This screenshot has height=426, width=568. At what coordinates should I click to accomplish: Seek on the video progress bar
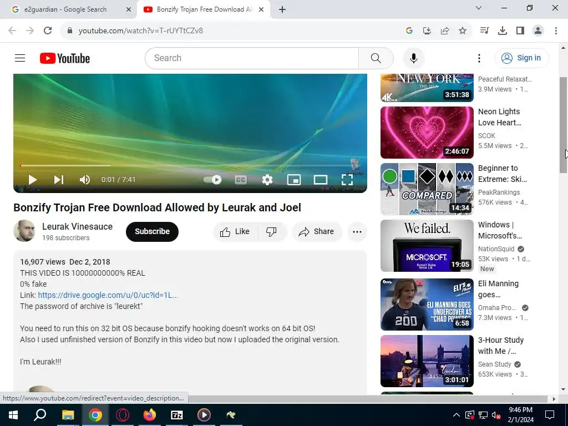point(190,165)
